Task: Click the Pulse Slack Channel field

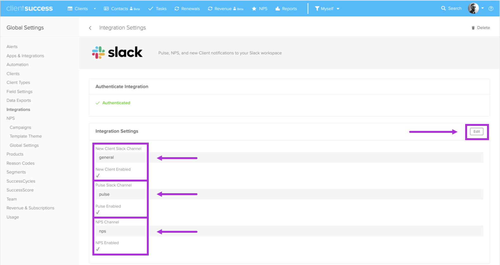Action: pyautogui.click(x=289, y=194)
